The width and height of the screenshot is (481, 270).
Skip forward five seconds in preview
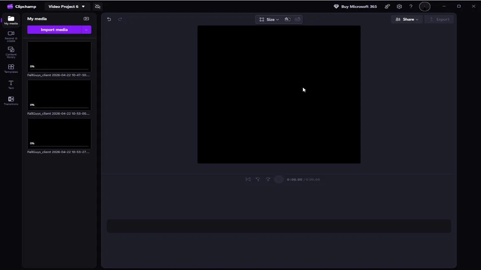coord(268,180)
